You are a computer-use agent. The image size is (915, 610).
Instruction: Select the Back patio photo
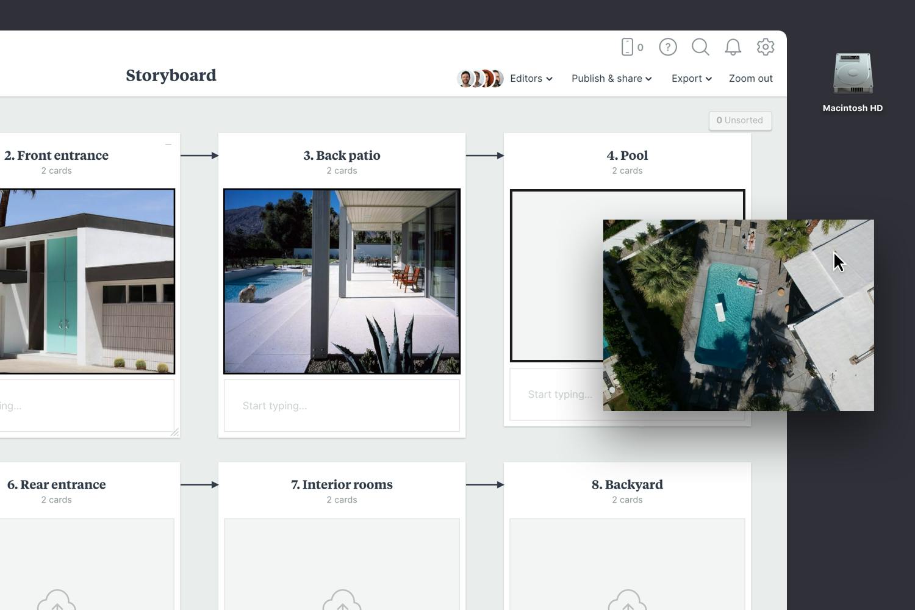[342, 281]
